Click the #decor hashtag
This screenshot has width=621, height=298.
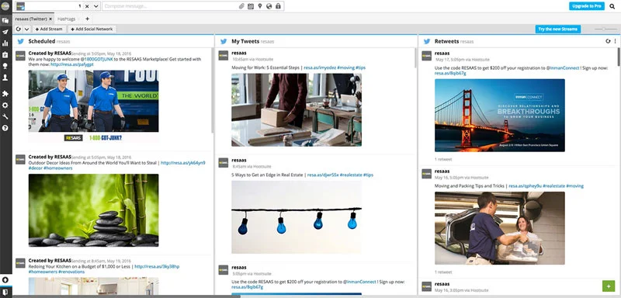[35, 168]
